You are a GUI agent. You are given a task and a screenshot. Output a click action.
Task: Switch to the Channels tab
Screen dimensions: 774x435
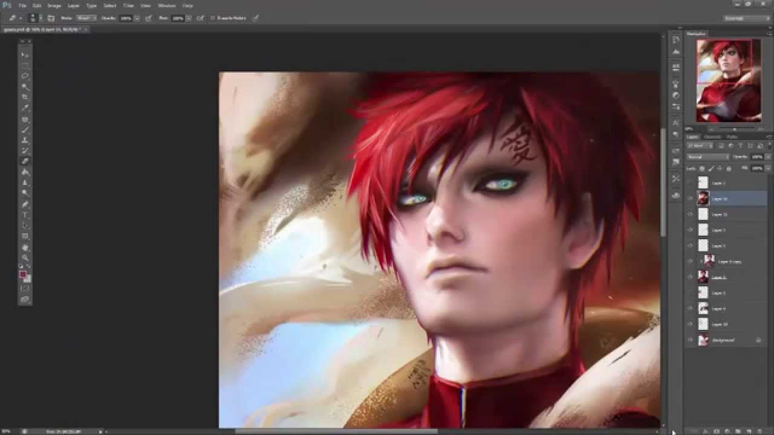coord(712,137)
